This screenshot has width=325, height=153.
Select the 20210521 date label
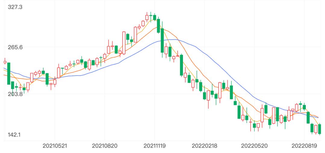tap(55, 146)
